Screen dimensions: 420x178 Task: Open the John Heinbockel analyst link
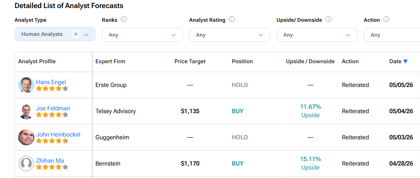point(58,135)
